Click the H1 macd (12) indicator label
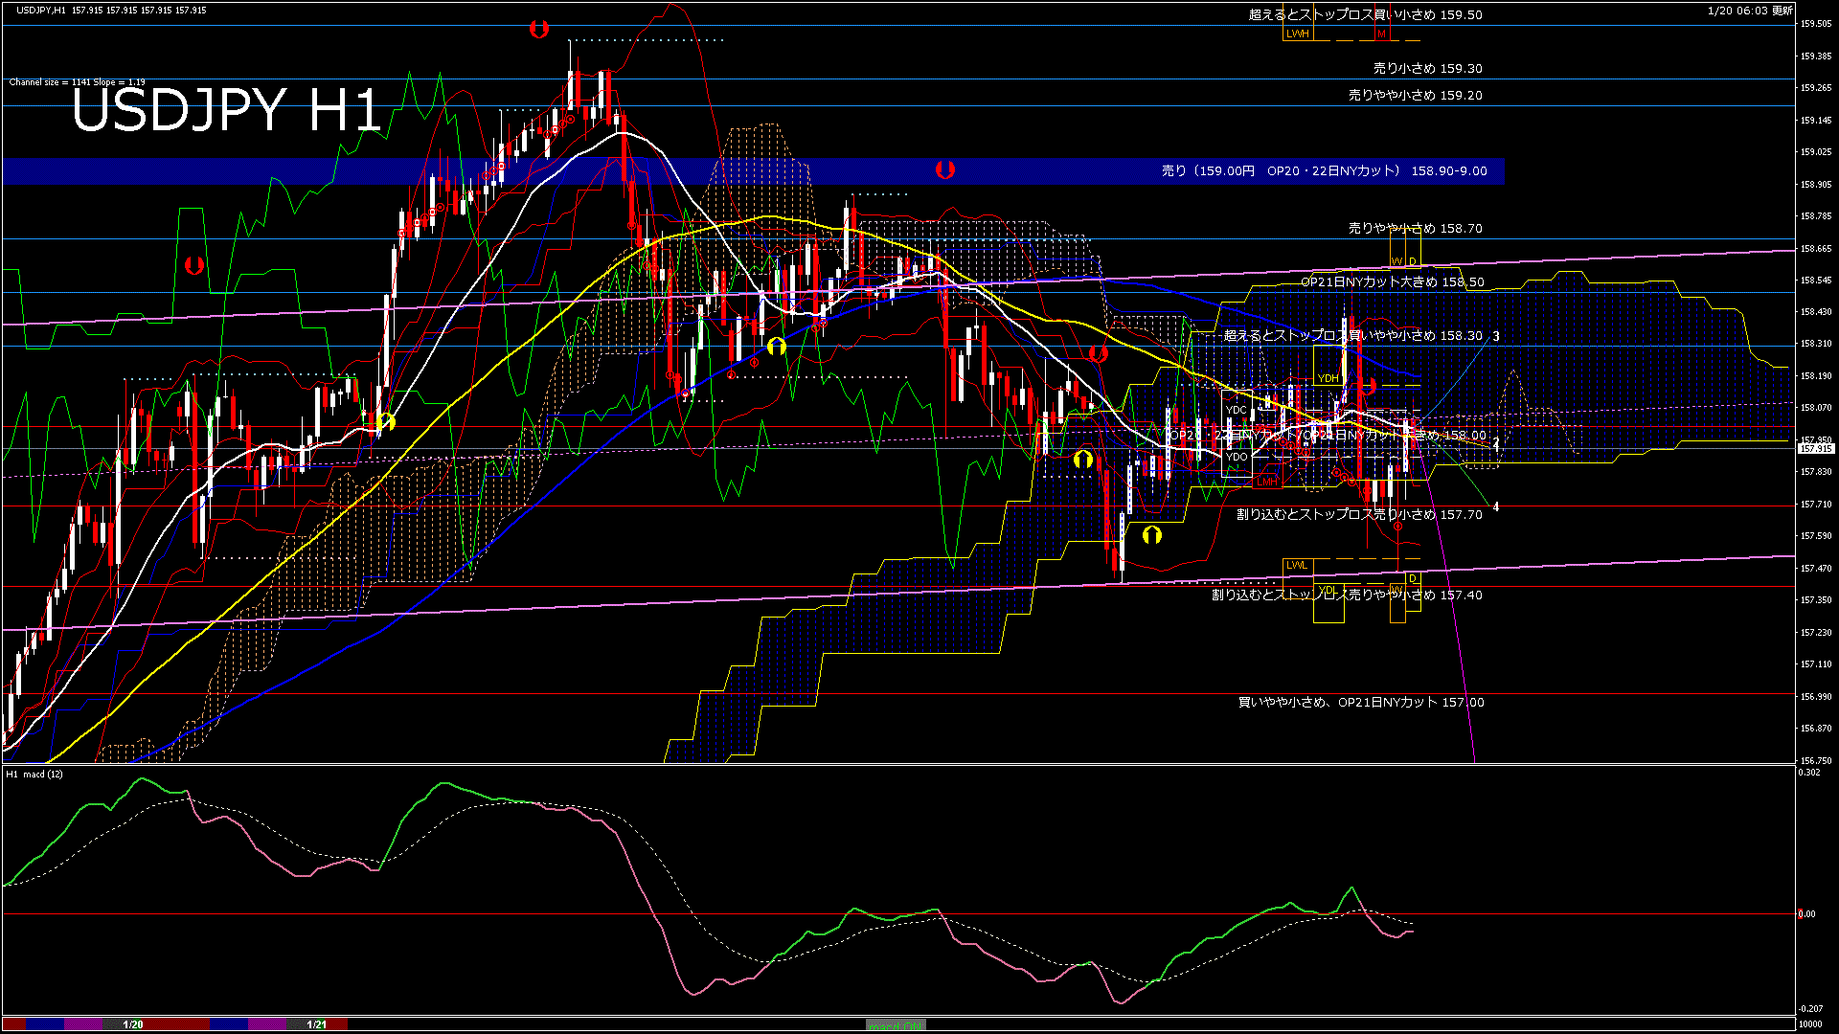 click(34, 774)
